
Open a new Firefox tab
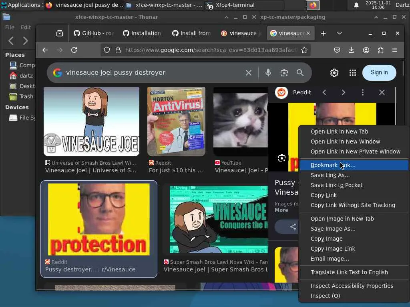[x=324, y=34]
